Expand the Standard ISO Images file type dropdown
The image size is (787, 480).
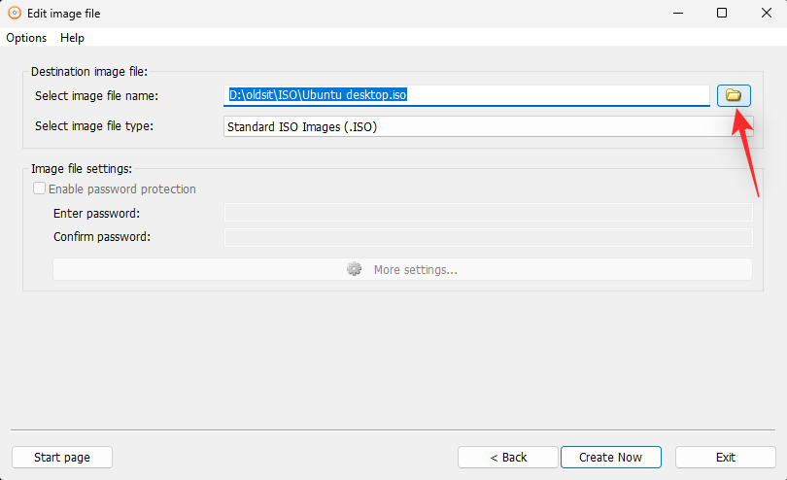click(488, 126)
